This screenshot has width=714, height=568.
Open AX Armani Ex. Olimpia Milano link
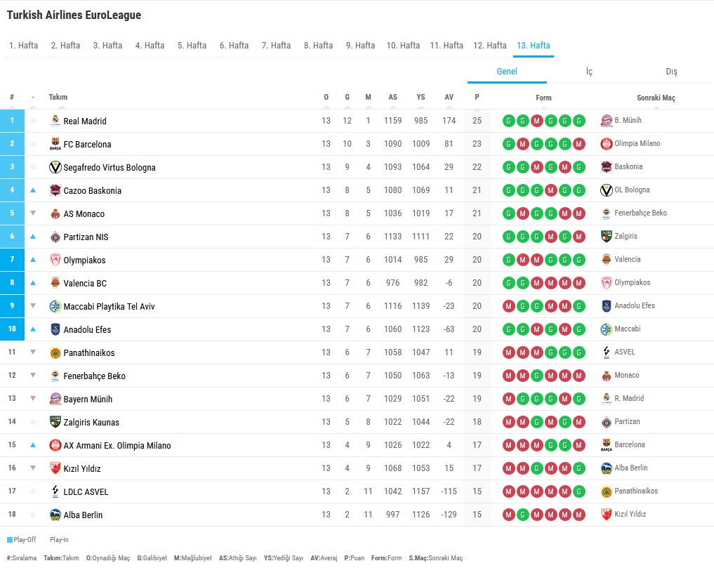117,445
